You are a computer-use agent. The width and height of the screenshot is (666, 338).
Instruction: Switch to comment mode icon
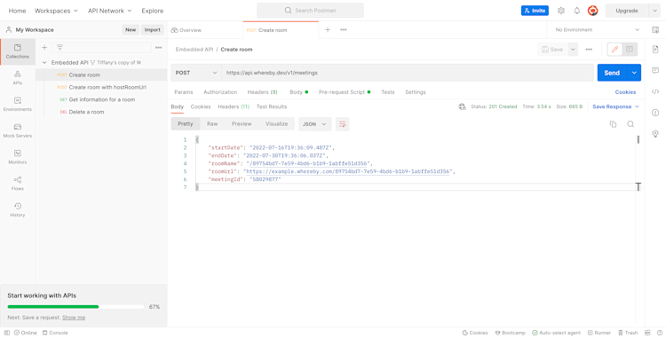(x=630, y=49)
